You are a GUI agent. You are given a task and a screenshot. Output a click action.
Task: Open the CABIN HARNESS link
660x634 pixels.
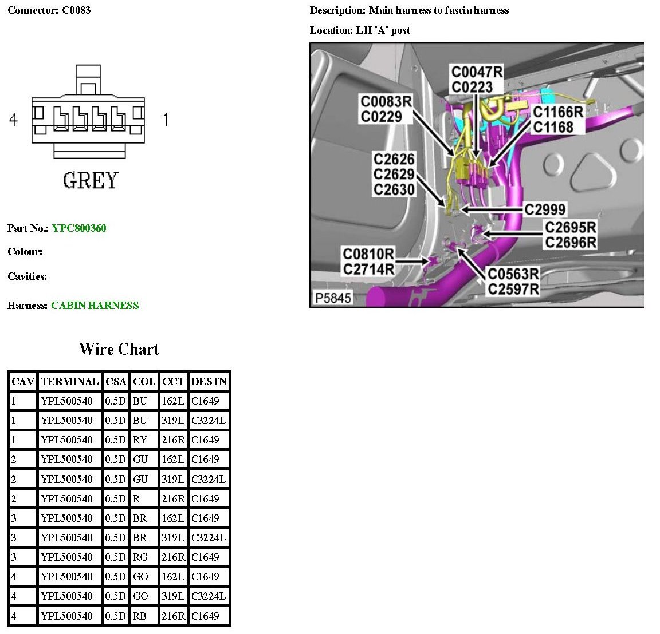click(95, 305)
